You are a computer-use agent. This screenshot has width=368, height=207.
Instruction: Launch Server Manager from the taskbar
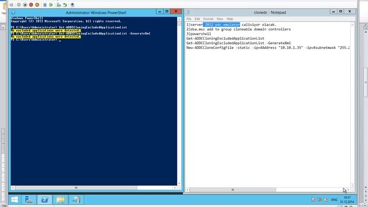click(x=29, y=200)
